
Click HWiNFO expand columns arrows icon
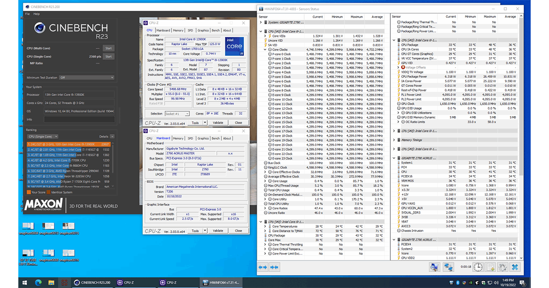263,267
